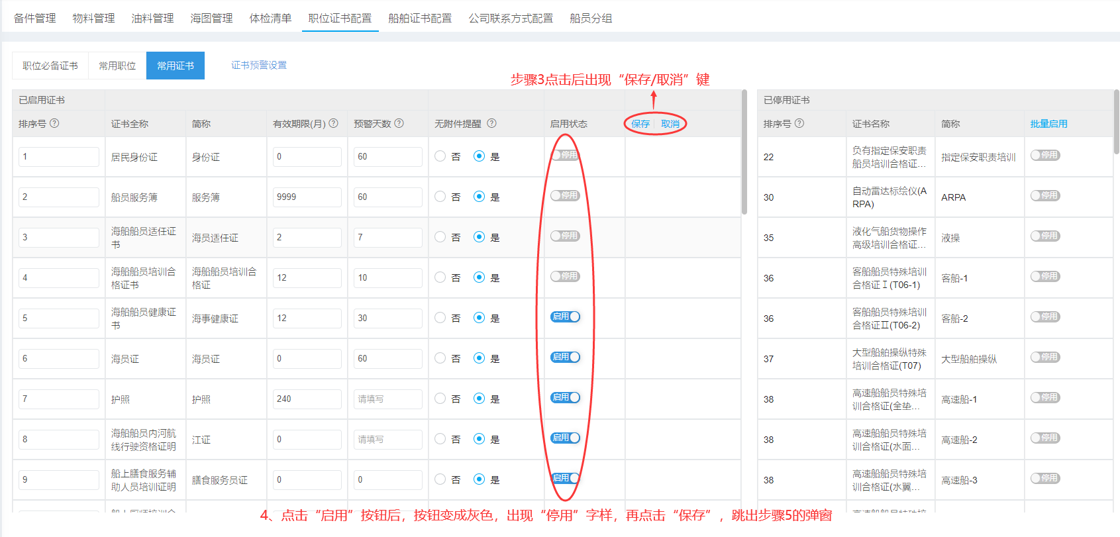The image size is (1120, 537).
Task: Click empty 预警天数 field in 护照 row
Action: [x=388, y=399]
